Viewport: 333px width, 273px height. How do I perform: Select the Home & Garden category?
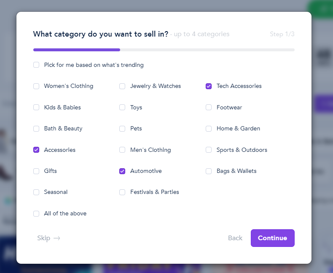(209, 129)
